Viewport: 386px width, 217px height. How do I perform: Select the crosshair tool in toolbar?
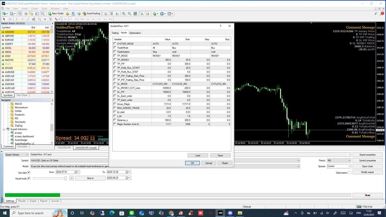pyautogui.click(x=10, y=19)
